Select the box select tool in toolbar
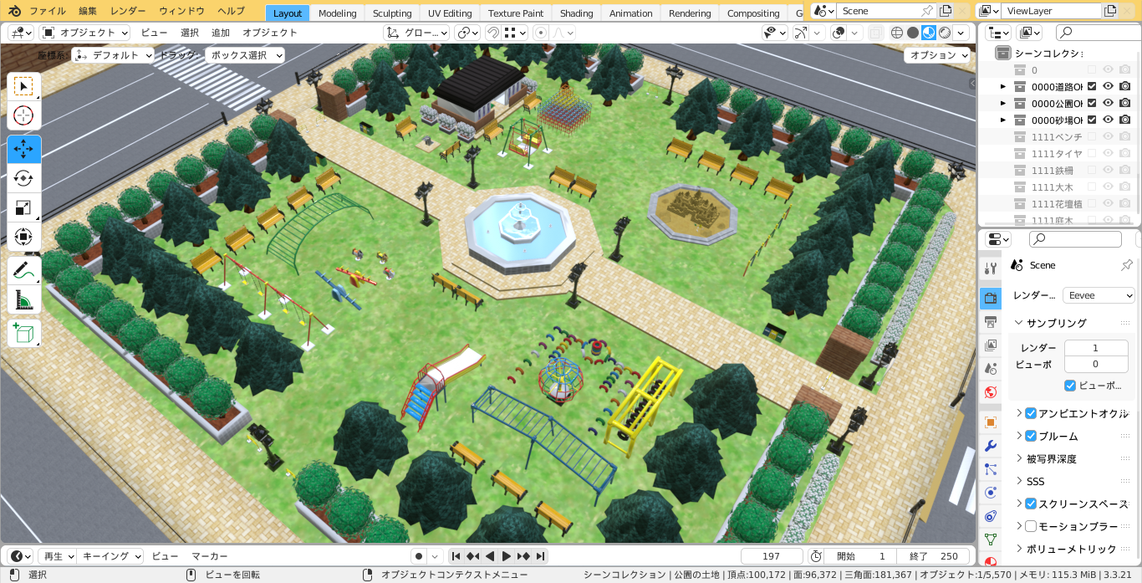The width and height of the screenshot is (1142, 583). (x=23, y=87)
